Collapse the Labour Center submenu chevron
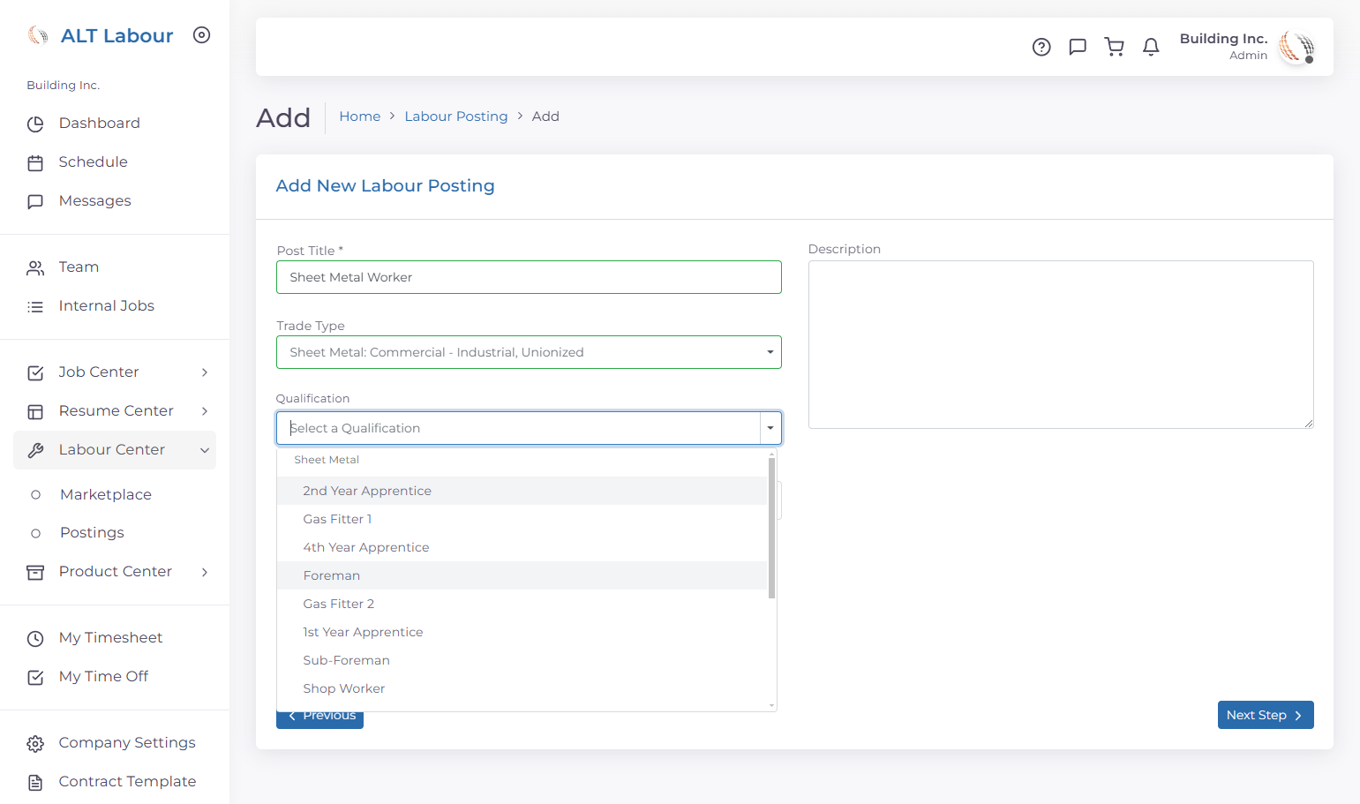This screenshot has height=804, width=1360. 205,450
